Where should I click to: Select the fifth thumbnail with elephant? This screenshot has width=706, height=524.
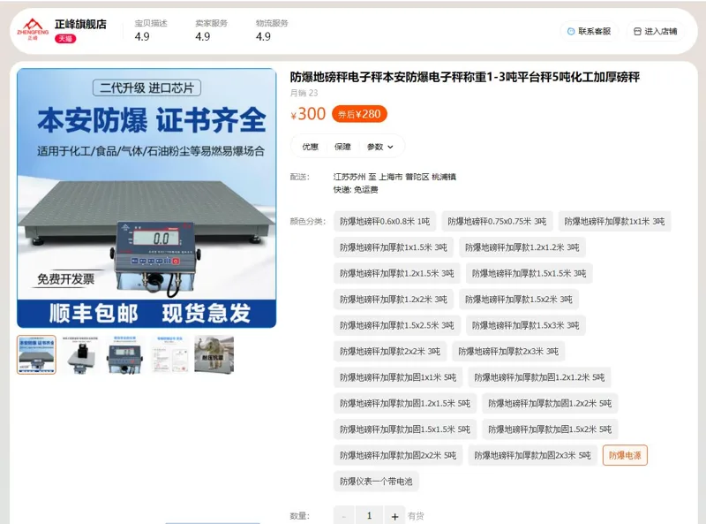[214, 354]
